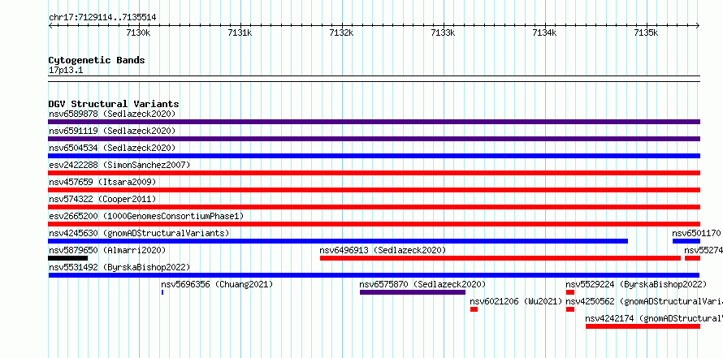The width and height of the screenshot is (723, 358).
Task: Click the Cytogenetic Bands track title
Action: coord(97,60)
